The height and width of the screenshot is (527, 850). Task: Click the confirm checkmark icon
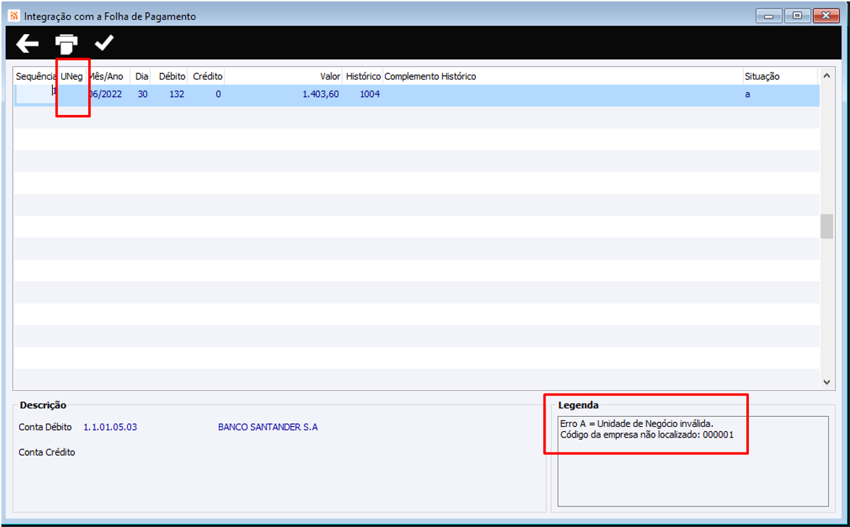104,43
